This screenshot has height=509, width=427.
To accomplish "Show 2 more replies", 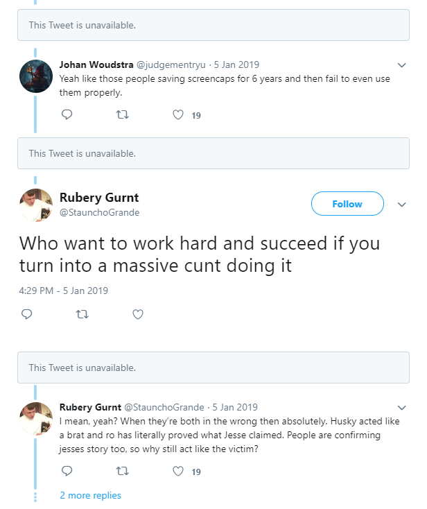I will (x=90, y=495).
